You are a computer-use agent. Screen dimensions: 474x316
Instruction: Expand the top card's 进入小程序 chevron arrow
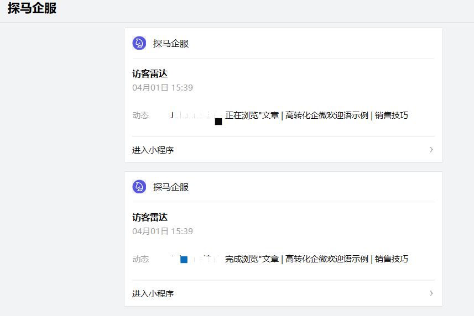point(431,150)
